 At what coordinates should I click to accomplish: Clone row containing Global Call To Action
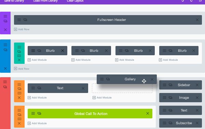pyautogui.click(x=19, y=115)
